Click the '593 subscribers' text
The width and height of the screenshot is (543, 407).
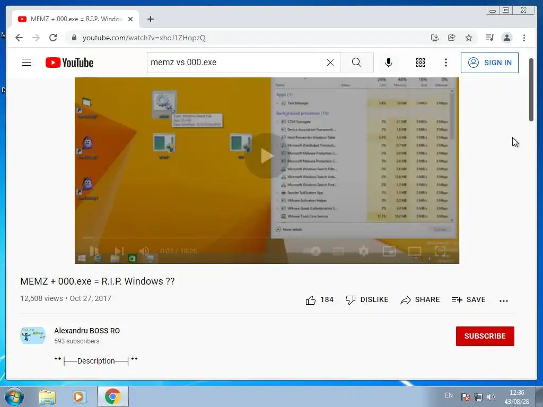point(76,341)
